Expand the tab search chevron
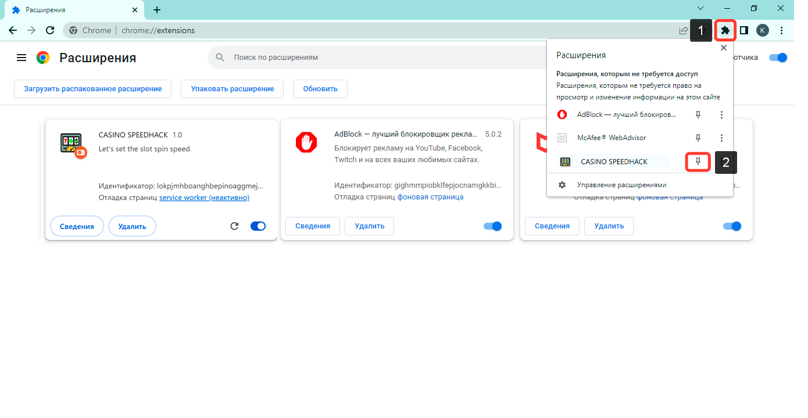 point(700,9)
